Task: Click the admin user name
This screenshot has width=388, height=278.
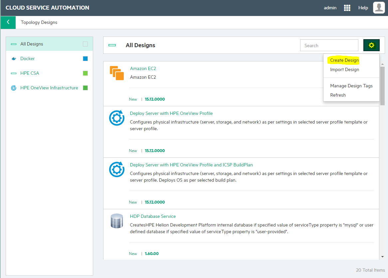Action: click(330, 8)
